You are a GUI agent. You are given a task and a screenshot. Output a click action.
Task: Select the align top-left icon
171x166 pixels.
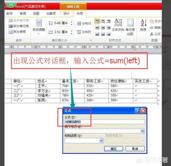click(x=97, y=21)
